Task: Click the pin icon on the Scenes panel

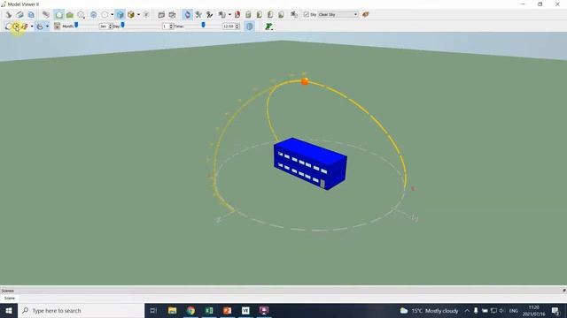Action: click(x=563, y=291)
